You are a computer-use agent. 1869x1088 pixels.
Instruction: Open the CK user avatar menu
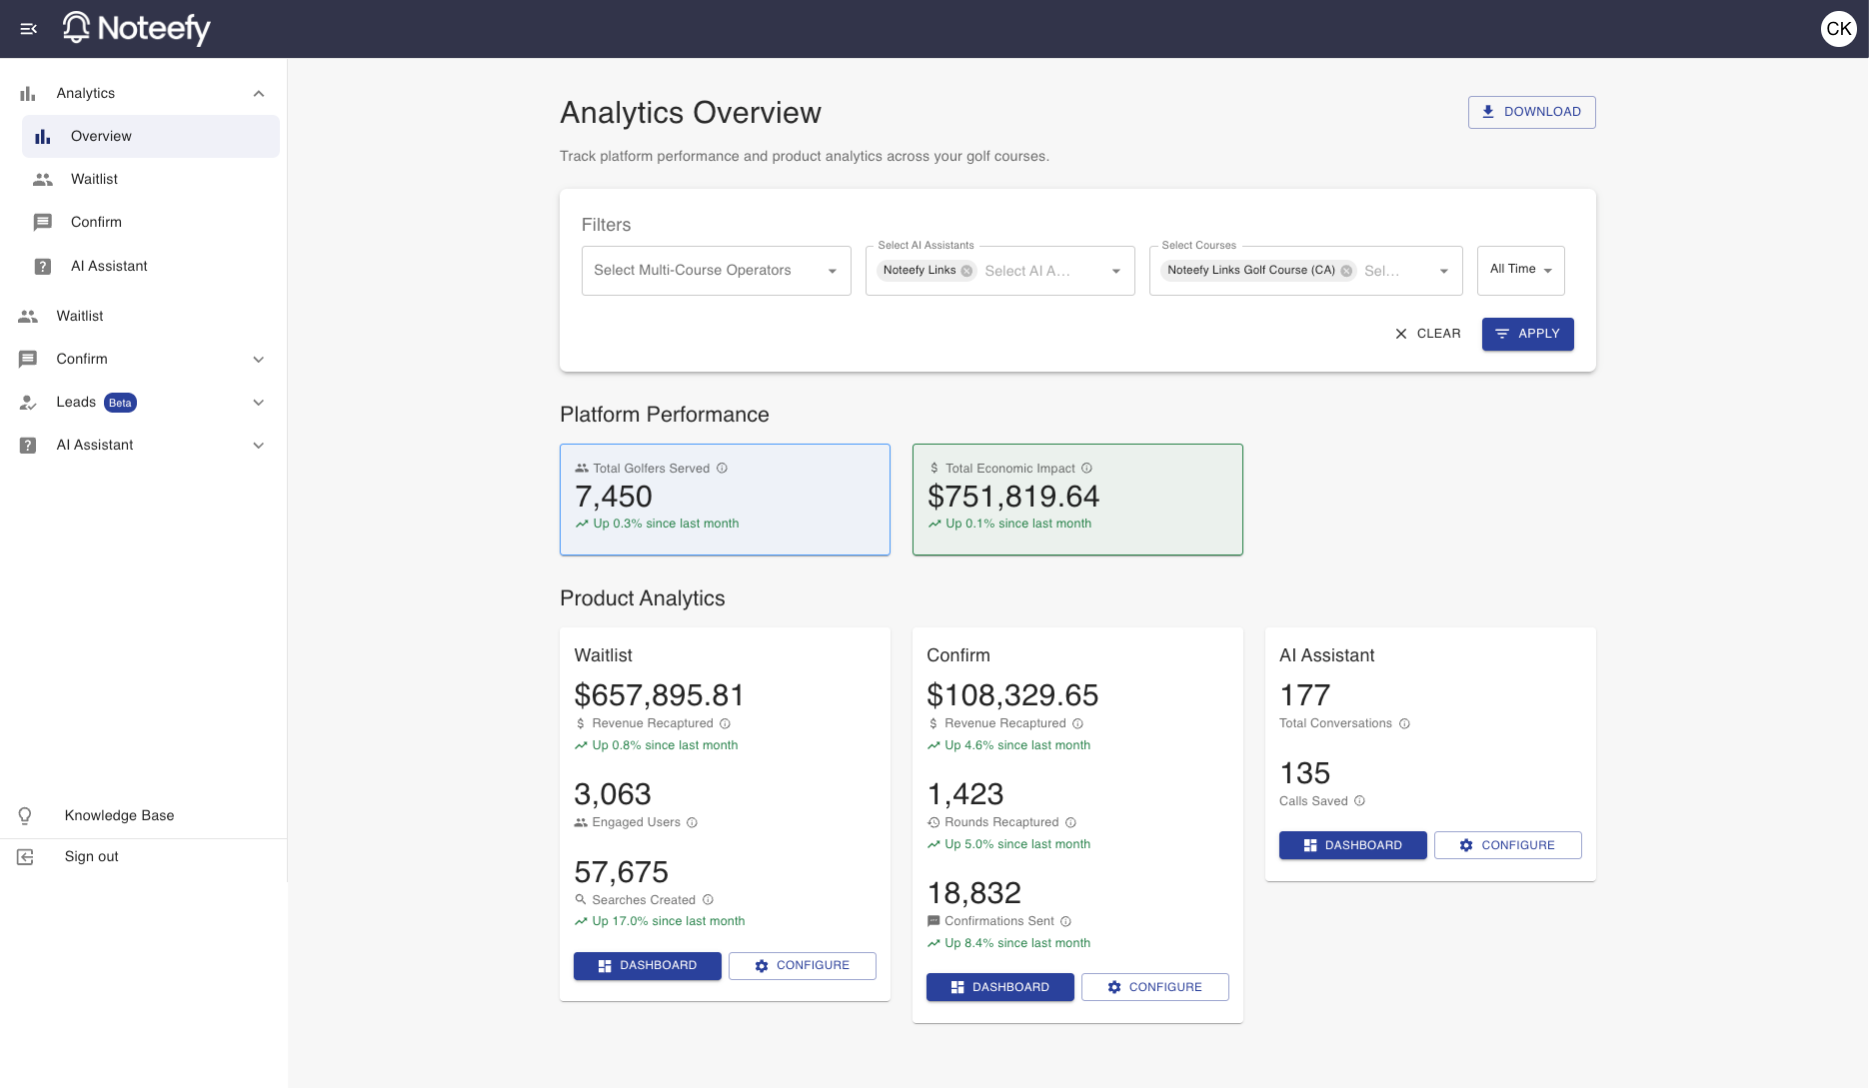coord(1838,29)
